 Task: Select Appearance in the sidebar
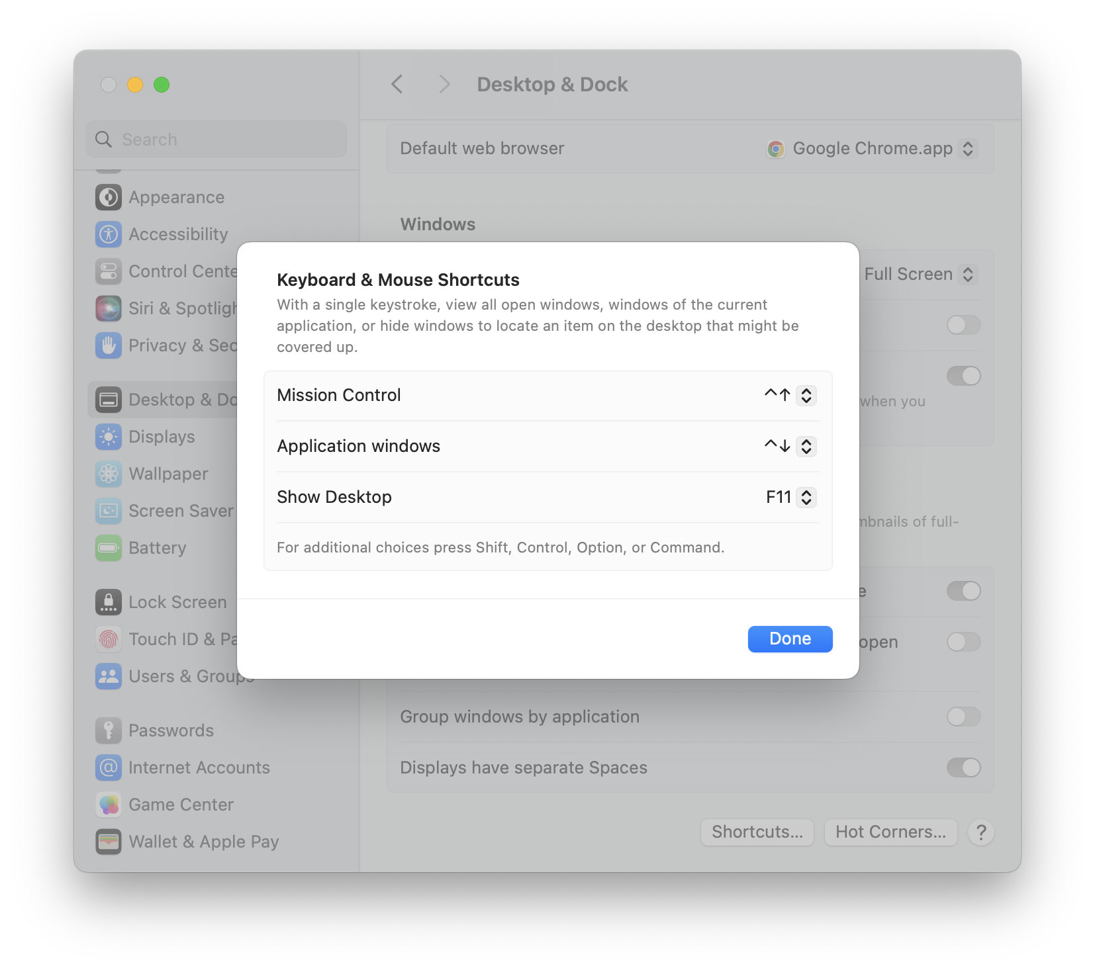(177, 197)
